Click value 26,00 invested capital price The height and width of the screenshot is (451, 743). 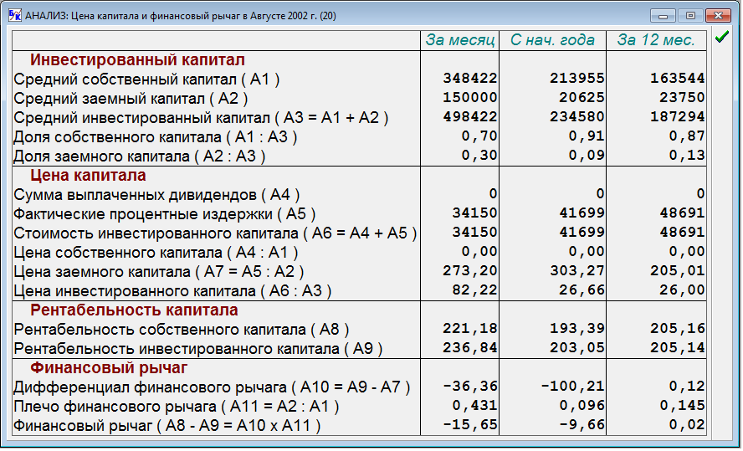tap(683, 290)
